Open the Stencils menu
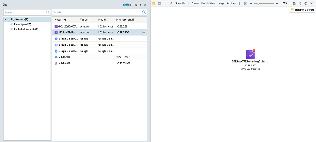The height and width of the screenshot is (142, 316). pyautogui.click(x=180, y=3)
